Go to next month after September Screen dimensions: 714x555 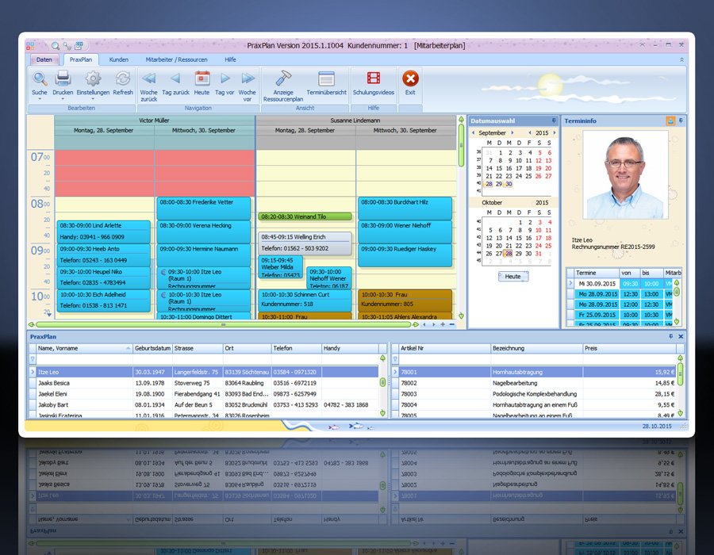pyautogui.click(x=512, y=133)
